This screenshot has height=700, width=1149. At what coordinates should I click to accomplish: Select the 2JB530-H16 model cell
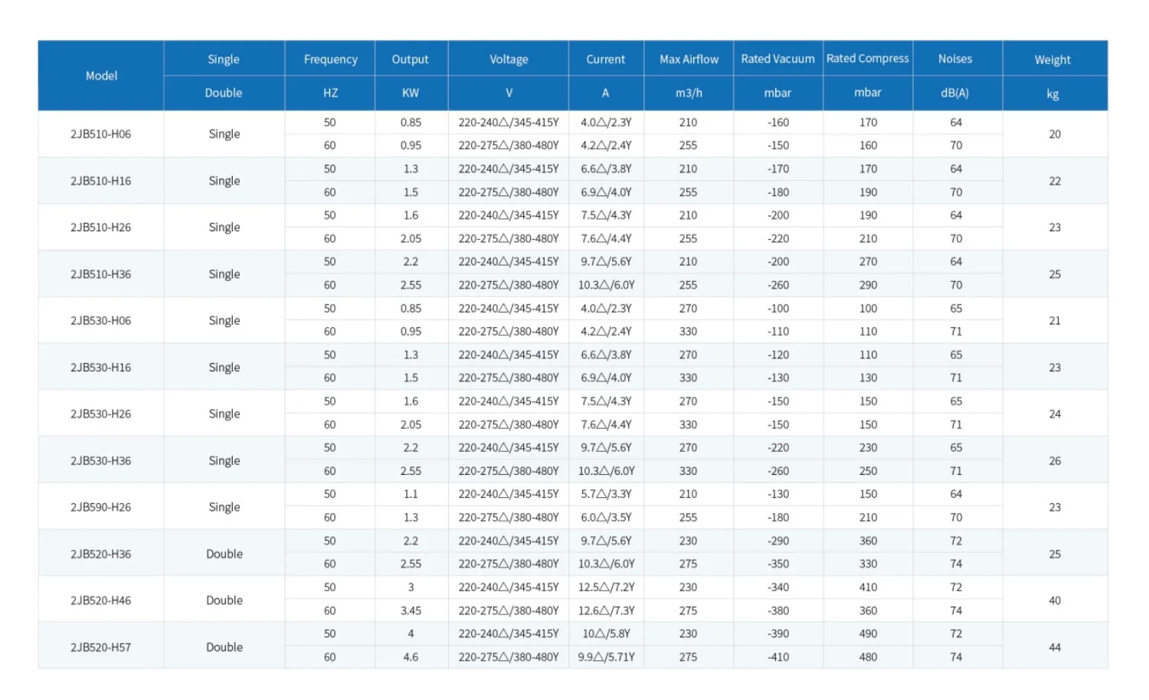pyautogui.click(x=101, y=368)
